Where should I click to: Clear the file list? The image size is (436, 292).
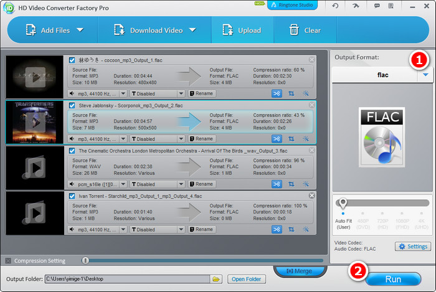tap(305, 31)
